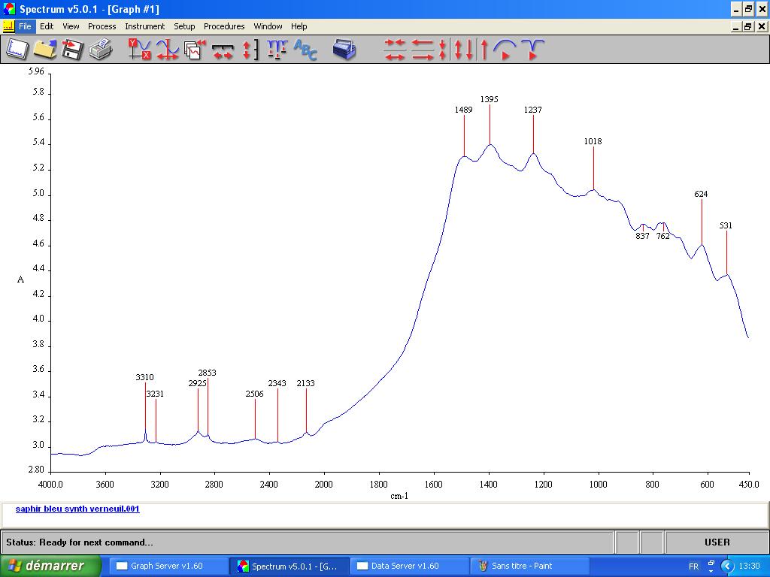Click the Windows démarrer start button
Screen dimensions: 770x577
51,566
